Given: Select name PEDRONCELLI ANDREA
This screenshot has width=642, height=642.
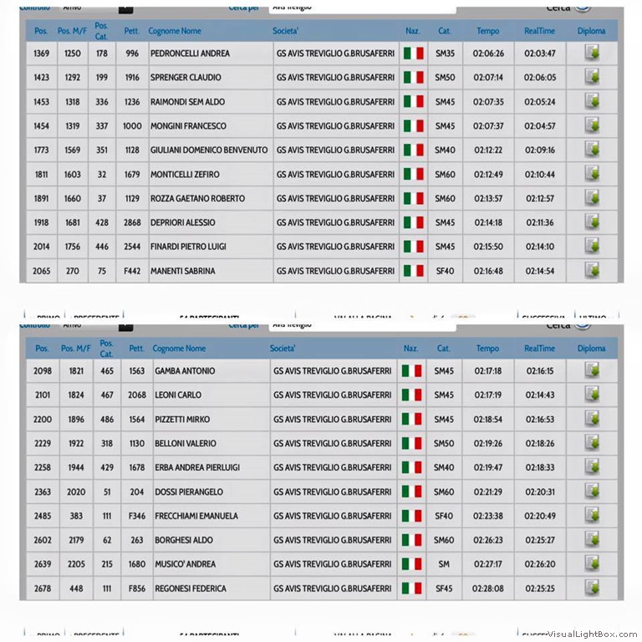Looking at the screenshot, I should (190, 53).
